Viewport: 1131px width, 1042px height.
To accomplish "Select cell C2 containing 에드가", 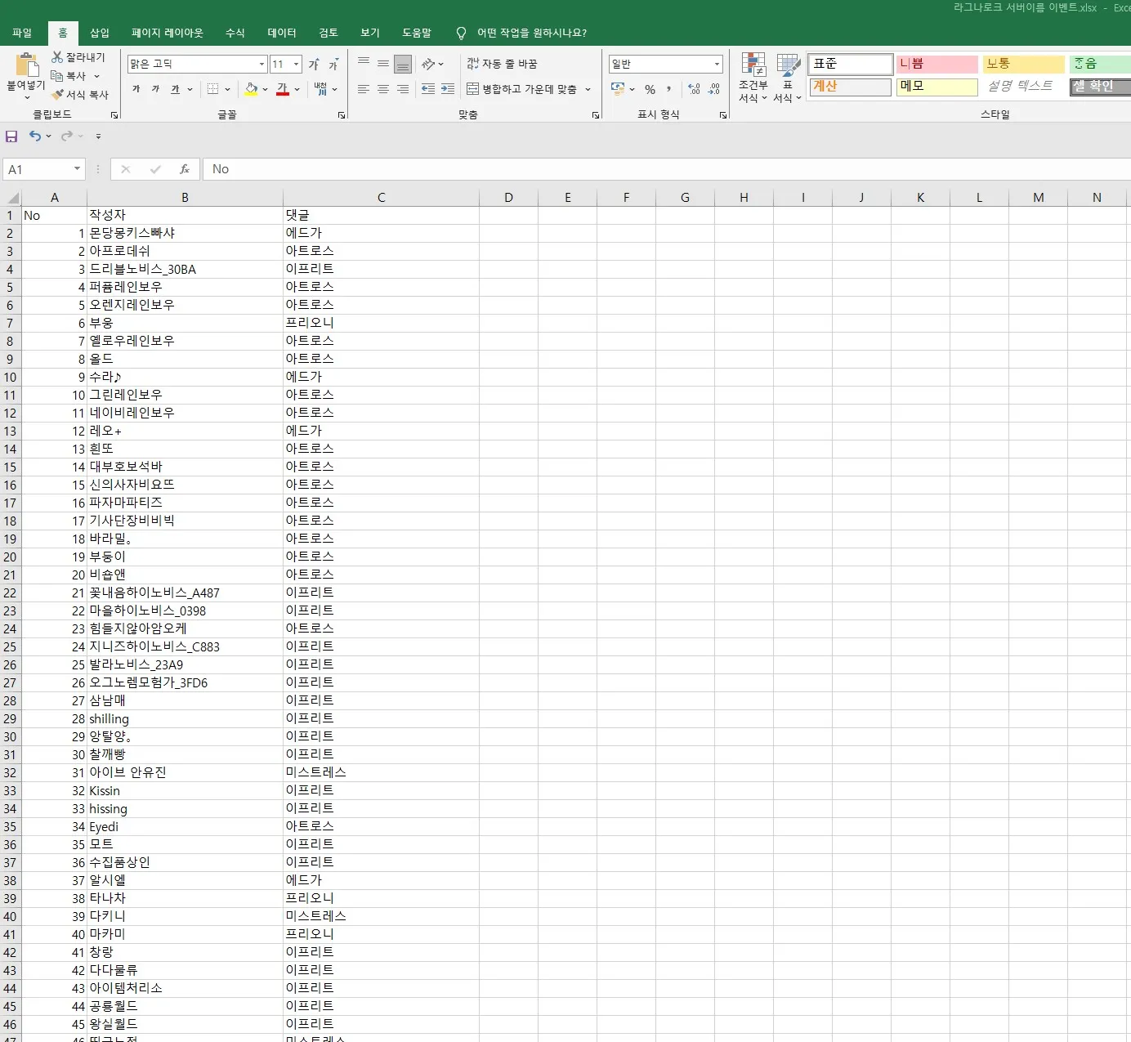I will click(x=380, y=233).
